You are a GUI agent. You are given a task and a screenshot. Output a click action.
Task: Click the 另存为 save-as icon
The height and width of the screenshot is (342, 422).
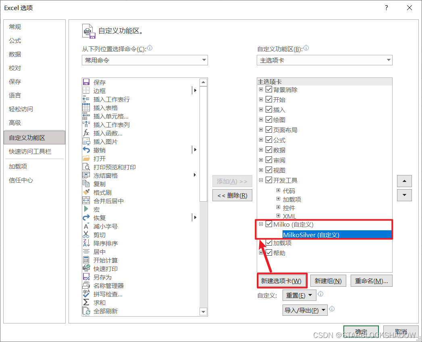click(x=86, y=277)
